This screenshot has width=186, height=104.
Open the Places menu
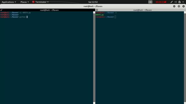point(24,2)
